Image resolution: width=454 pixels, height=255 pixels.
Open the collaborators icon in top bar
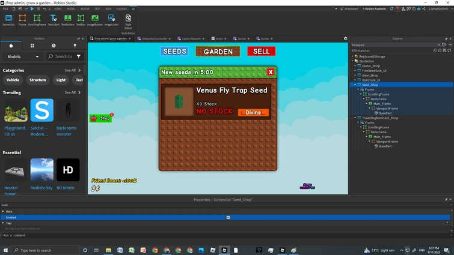tap(403, 8)
